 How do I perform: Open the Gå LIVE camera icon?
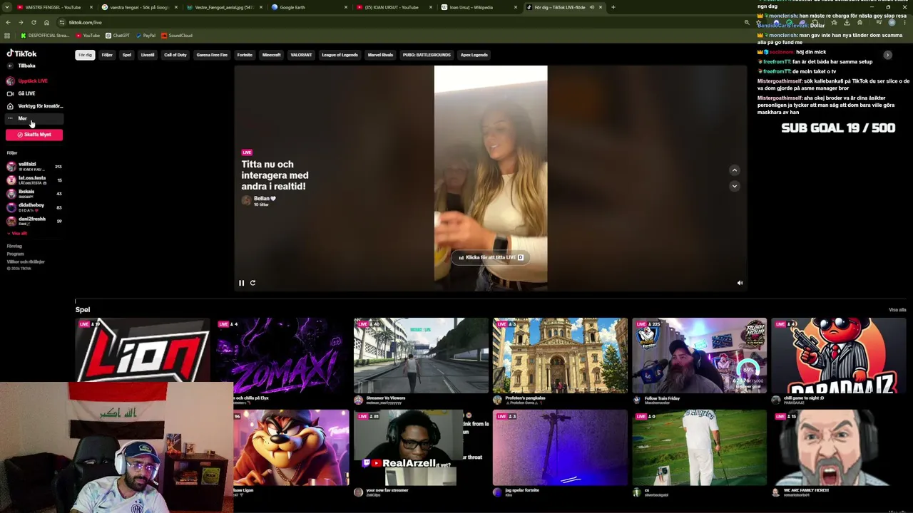(x=10, y=93)
